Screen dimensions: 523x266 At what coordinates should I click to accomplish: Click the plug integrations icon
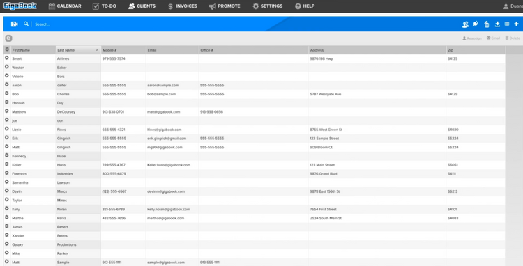[x=476, y=24]
